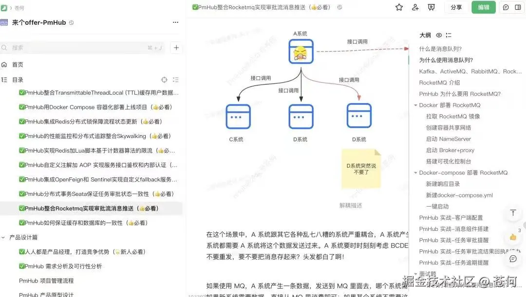The image size is (526, 297).
Task: Open PmHub集成OpenFeign和 Sentinel document
Action: (x=98, y=179)
